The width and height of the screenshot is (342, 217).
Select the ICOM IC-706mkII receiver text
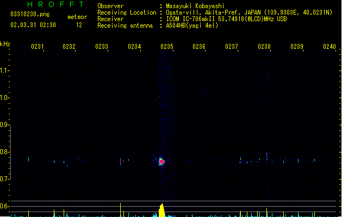point(226,19)
